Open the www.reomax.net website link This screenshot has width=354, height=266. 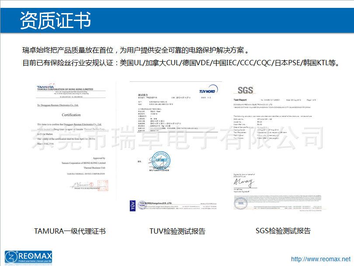point(320,259)
